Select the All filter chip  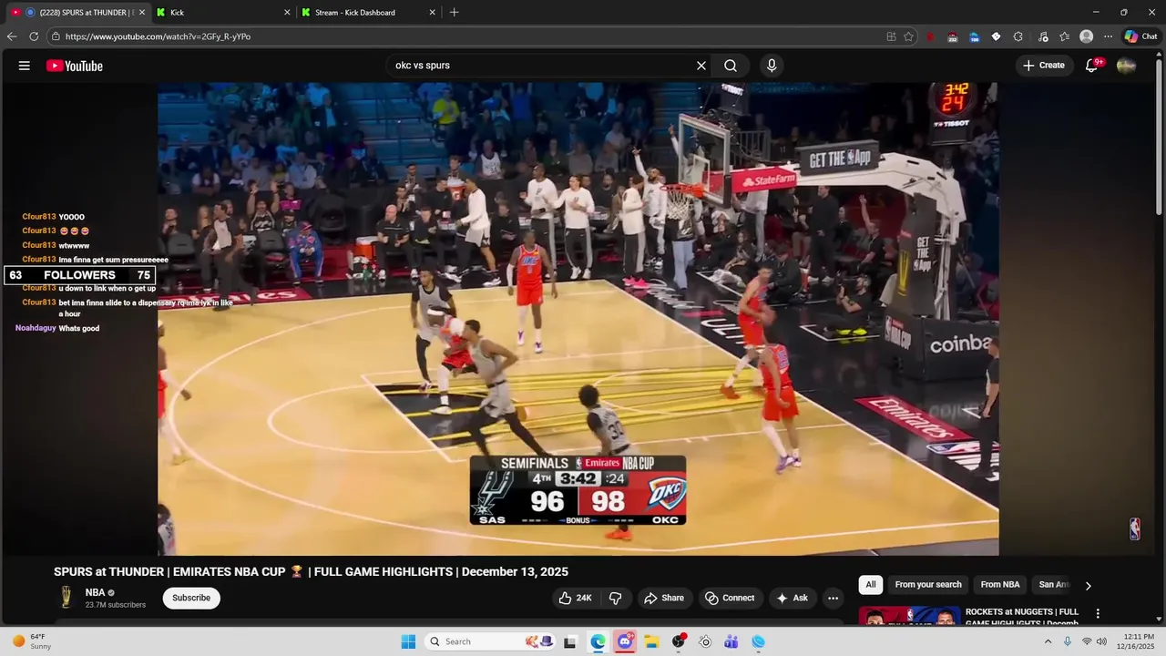pos(871,585)
